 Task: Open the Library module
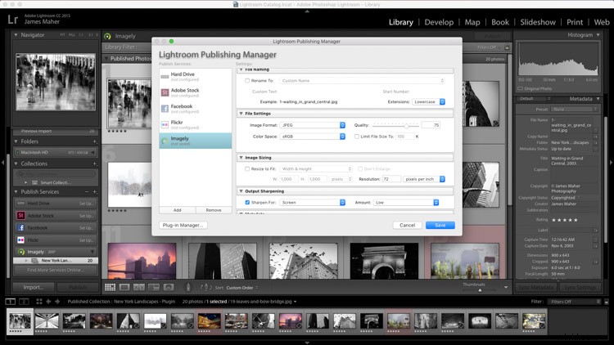click(401, 22)
